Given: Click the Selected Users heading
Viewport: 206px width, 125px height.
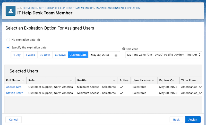Looking at the screenshot, I should click(24, 71).
